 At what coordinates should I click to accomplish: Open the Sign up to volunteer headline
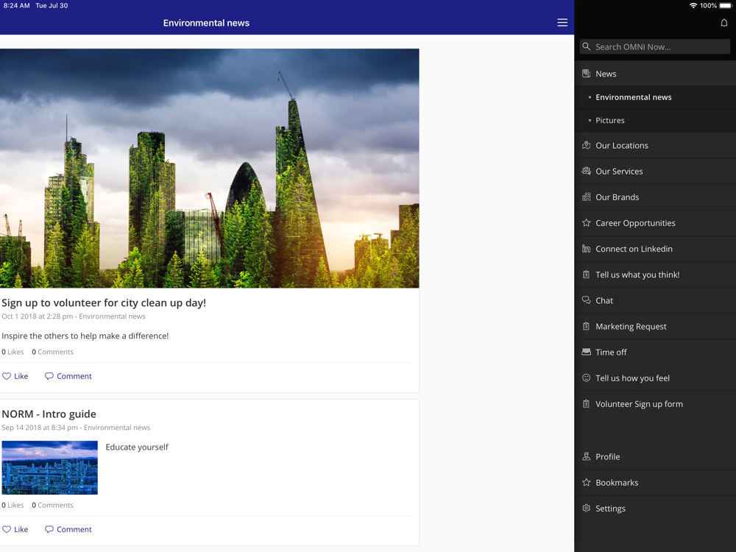(104, 302)
